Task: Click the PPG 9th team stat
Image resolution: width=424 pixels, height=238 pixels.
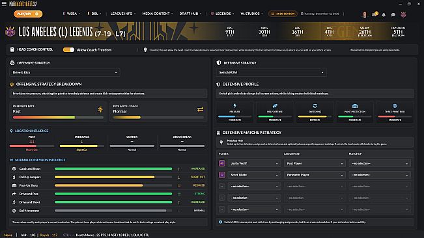Action: pos(229,32)
